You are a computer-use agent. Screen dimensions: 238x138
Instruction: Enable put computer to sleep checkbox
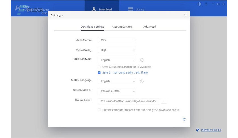point(99,110)
